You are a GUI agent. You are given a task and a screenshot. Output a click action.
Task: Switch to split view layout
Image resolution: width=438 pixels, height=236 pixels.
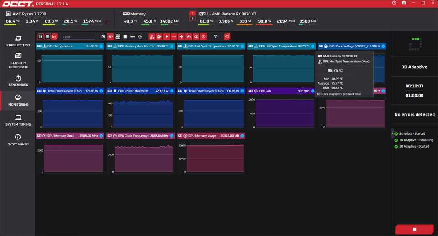[x=41, y=36]
